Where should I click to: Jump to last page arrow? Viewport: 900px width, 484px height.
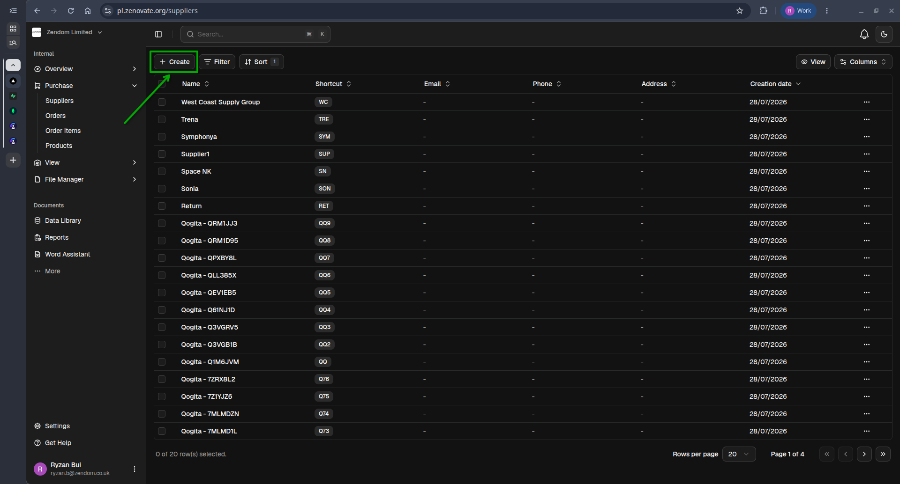click(x=883, y=454)
